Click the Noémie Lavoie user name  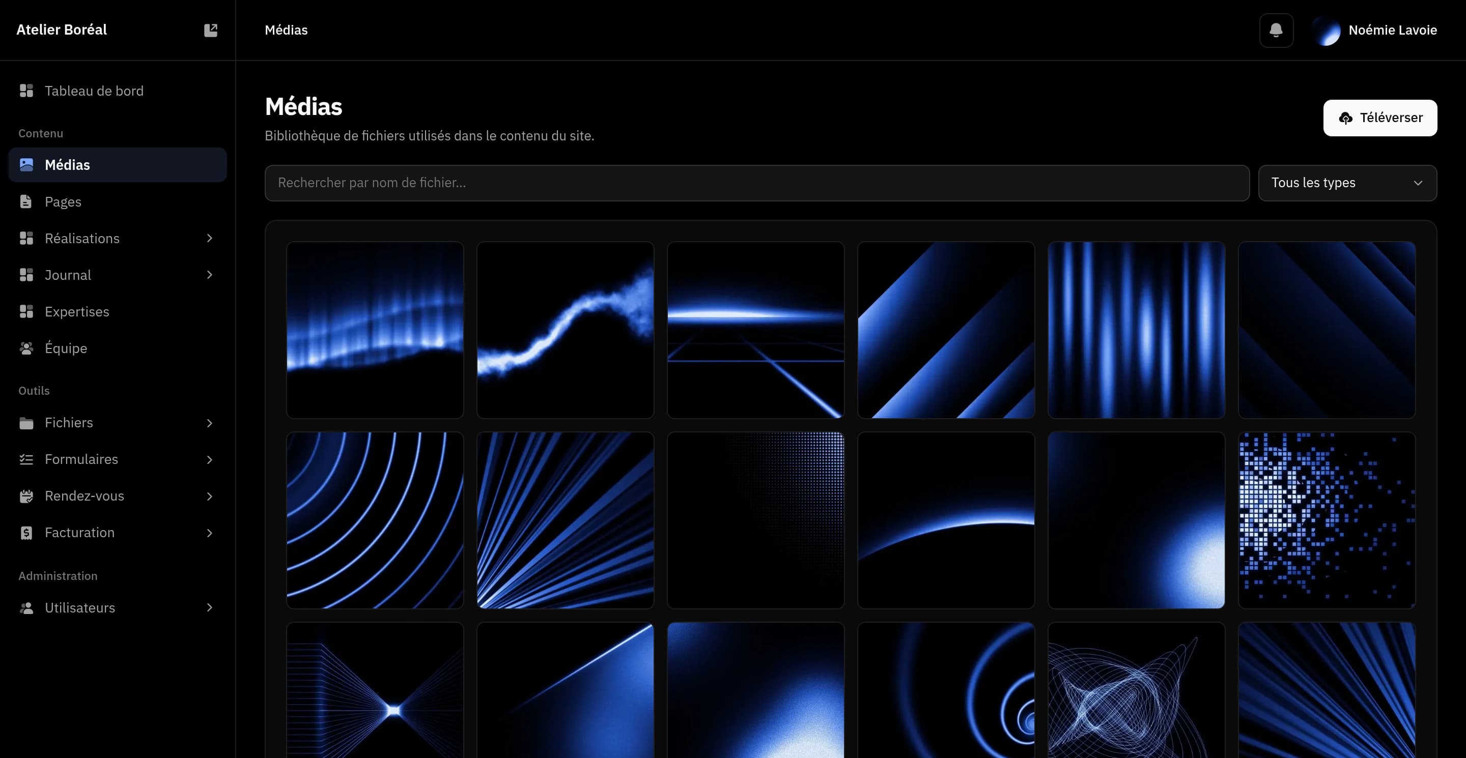(1393, 30)
